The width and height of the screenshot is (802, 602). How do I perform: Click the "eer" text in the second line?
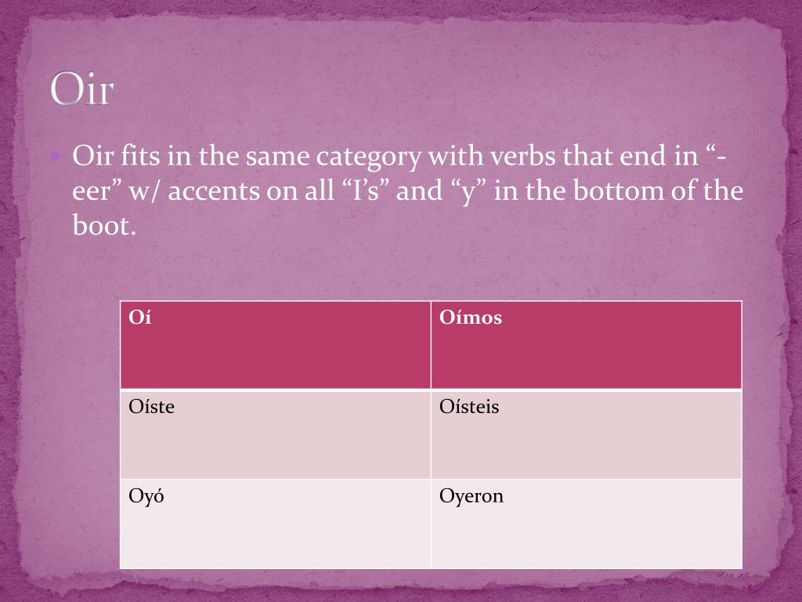click(92, 192)
